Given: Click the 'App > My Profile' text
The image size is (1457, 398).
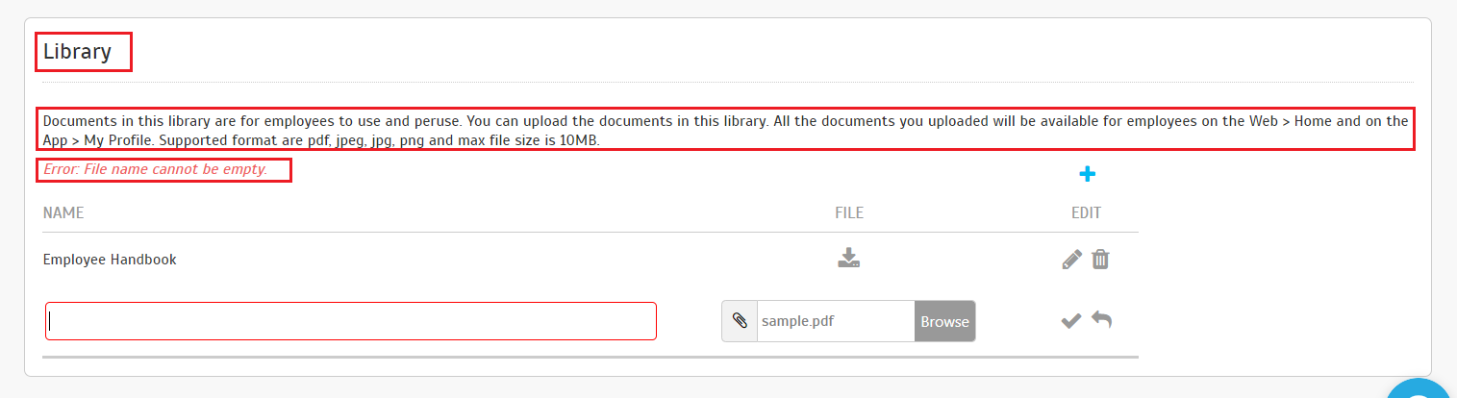Looking at the screenshot, I should point(88,140).
